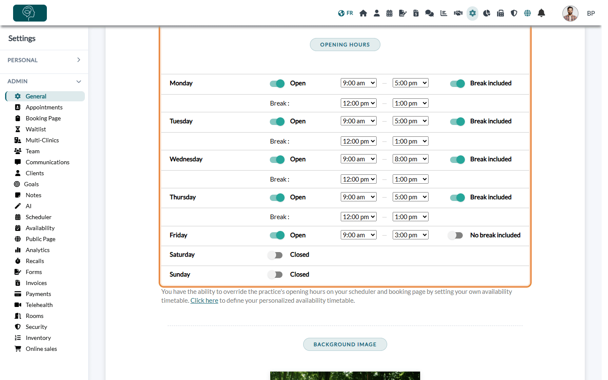This screenshot has height=380, width=608.
Task: Go to Booking Page settings
Action: [43, 118]
